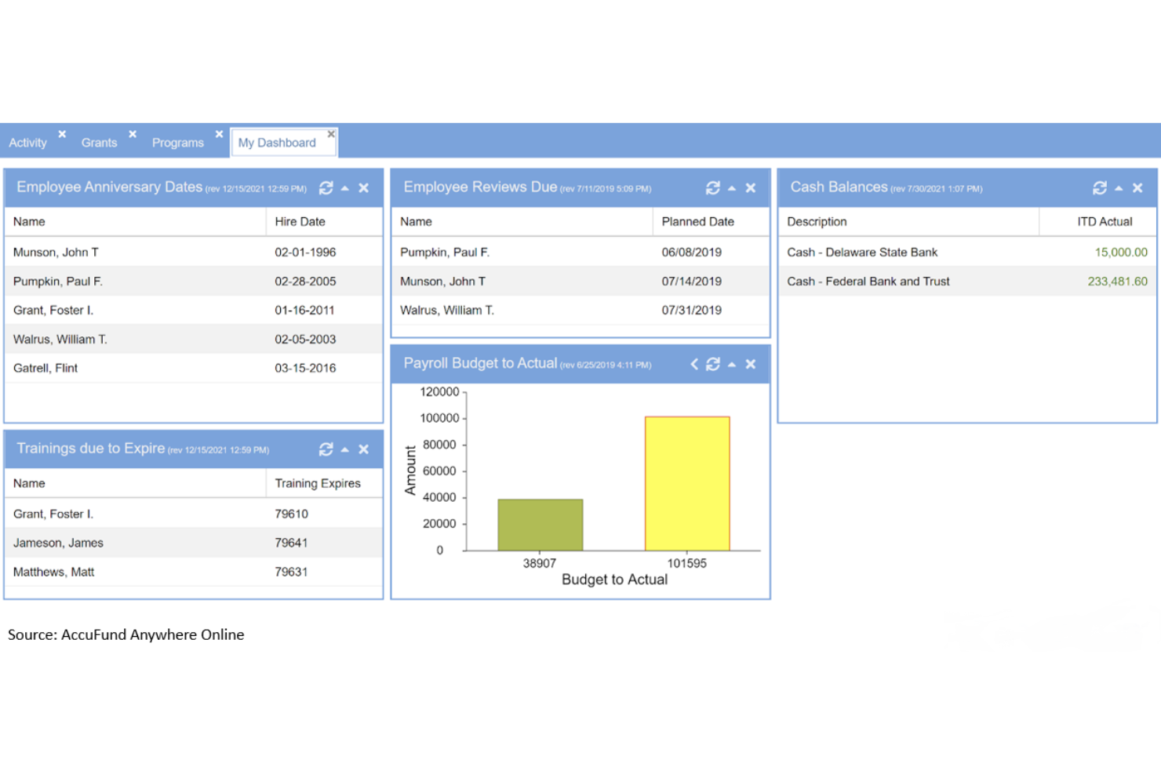This screenshot has width=1161, height=774.
Task: Open the Grants tab
Action: (x=99, y=143)
